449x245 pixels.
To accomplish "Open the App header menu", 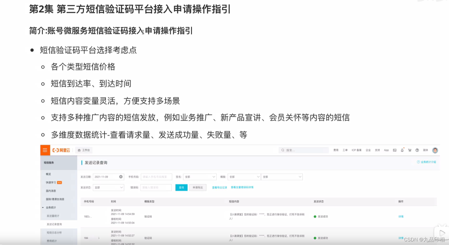I will (x=386, y=150).
